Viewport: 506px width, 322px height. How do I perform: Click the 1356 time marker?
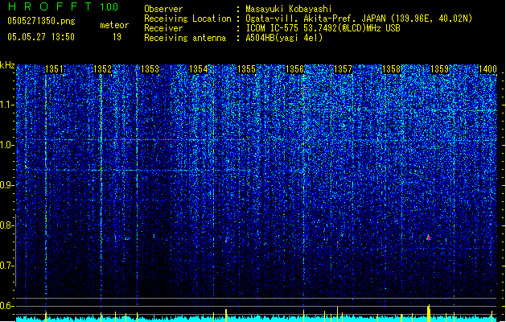coord(294,68)
